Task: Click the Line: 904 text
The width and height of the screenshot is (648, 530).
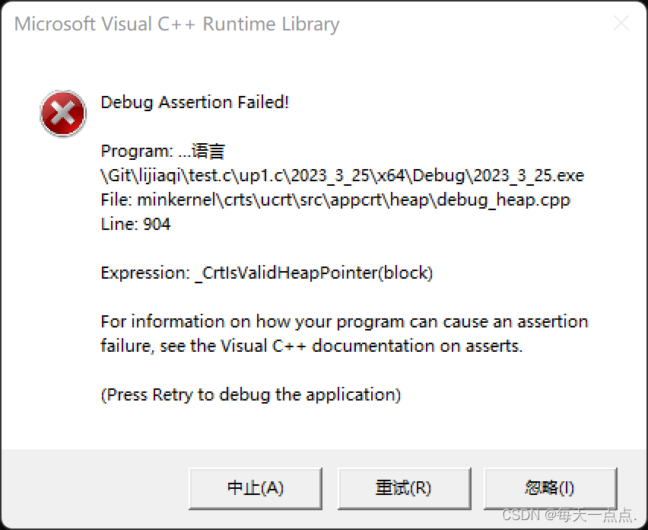Action: pos(135,224)
